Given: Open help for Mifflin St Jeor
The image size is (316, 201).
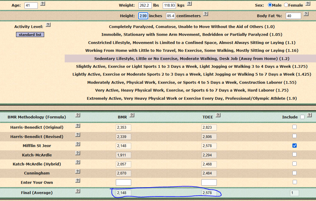Looking at the screenshot, I should (x=78, y=144).
